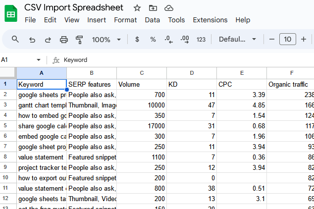This screenshot has width=314, height=209.
Task: Open the Data menu
Action: click(153, 20)
